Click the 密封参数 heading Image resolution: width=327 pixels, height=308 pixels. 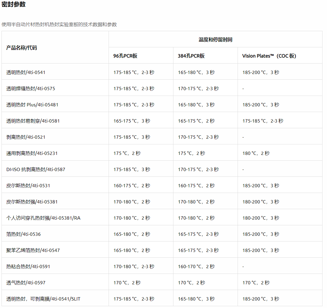[x=13, y=4]
